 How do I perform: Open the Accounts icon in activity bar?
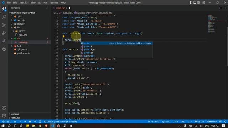click(x=4, y=108)
